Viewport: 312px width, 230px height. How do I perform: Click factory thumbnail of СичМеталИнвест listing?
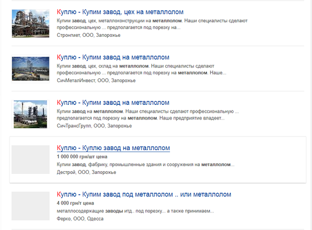(31, 69)
